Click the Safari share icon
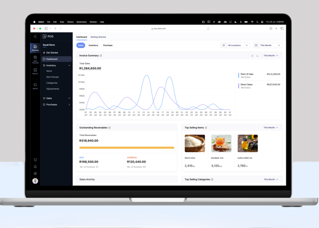 click(271, 28)
